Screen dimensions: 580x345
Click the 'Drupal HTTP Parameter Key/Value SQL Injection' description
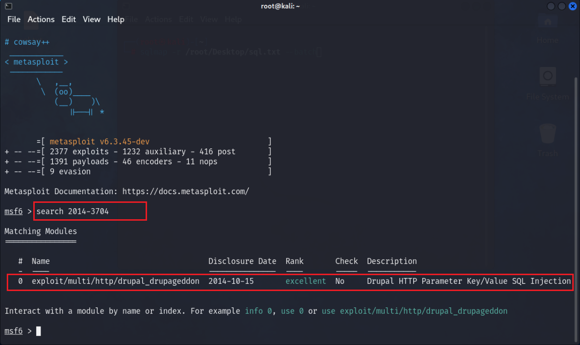coord(469,281)
